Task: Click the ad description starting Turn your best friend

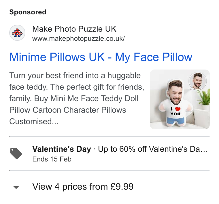Action: point(77,99)
